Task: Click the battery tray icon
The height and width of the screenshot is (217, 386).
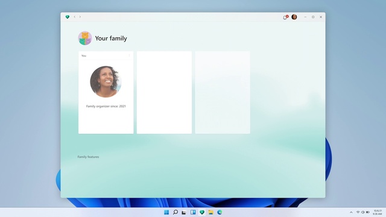Action: pos(367,212)
